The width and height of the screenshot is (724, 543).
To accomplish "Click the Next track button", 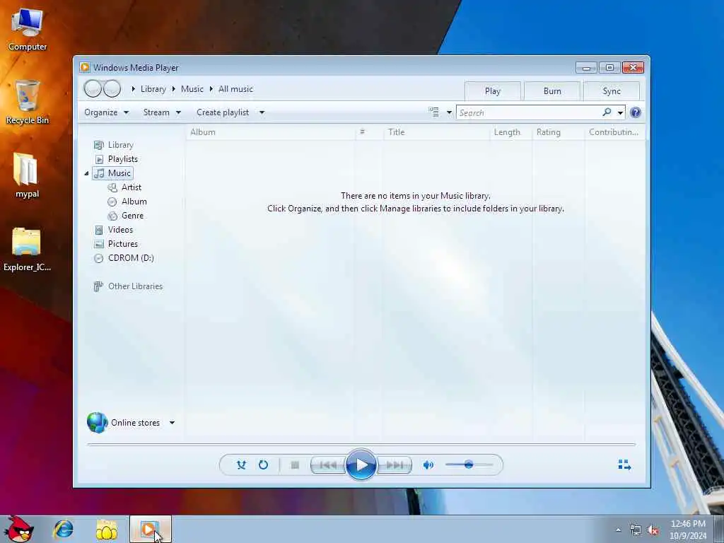I will tap(394, 465).
